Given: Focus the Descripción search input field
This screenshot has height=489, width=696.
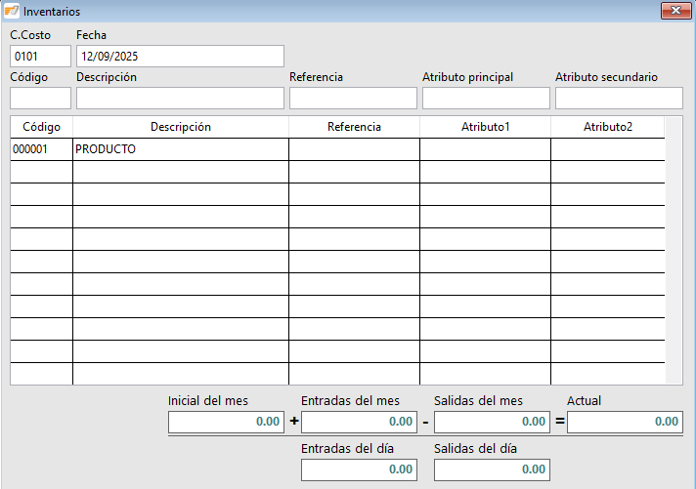Looking at the screenshot, I should (x=180, y=99).
